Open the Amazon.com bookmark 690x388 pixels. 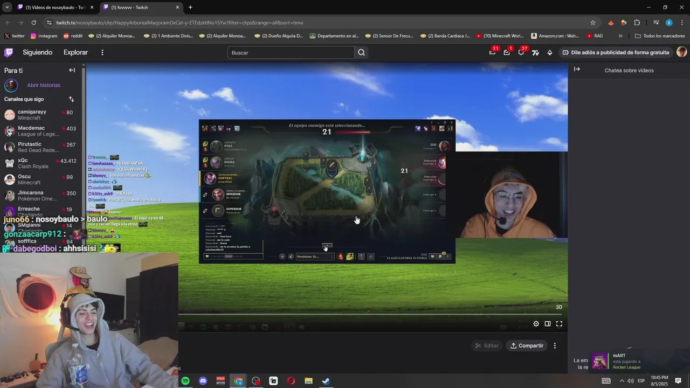(x=555, y=36)
